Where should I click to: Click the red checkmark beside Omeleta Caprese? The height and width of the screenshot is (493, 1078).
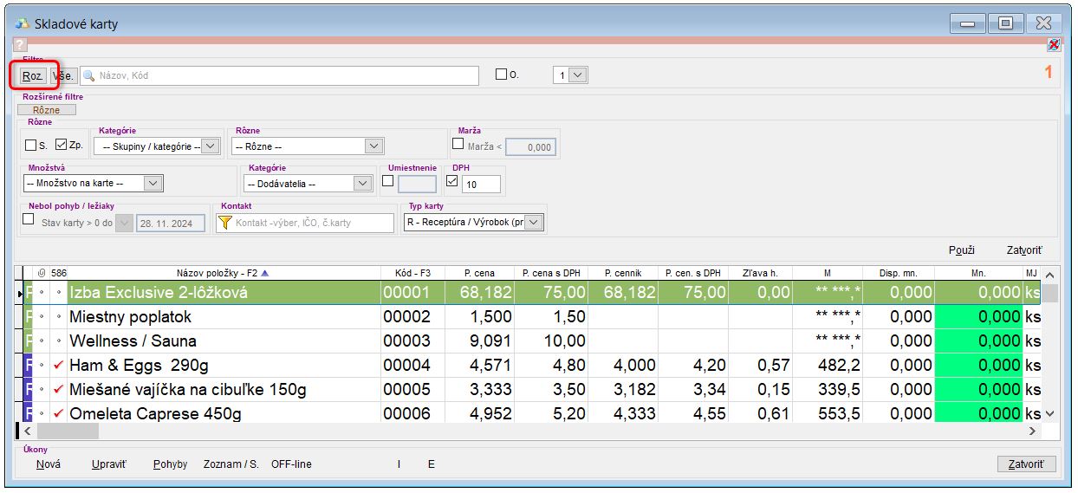click(59, 414)
